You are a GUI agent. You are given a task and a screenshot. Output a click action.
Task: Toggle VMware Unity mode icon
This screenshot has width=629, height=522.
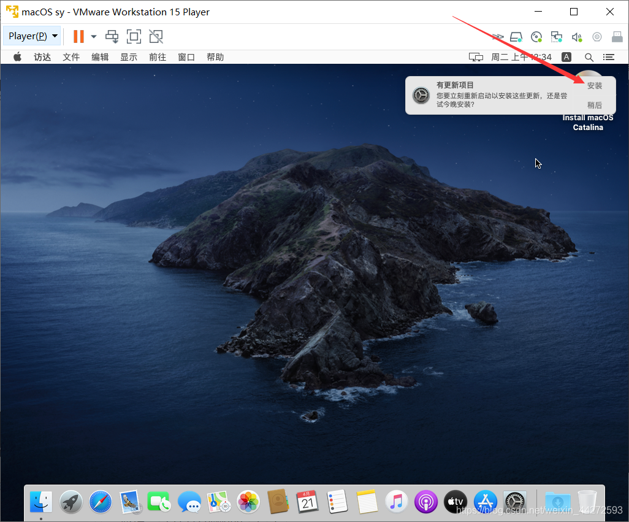click(156, 36)
